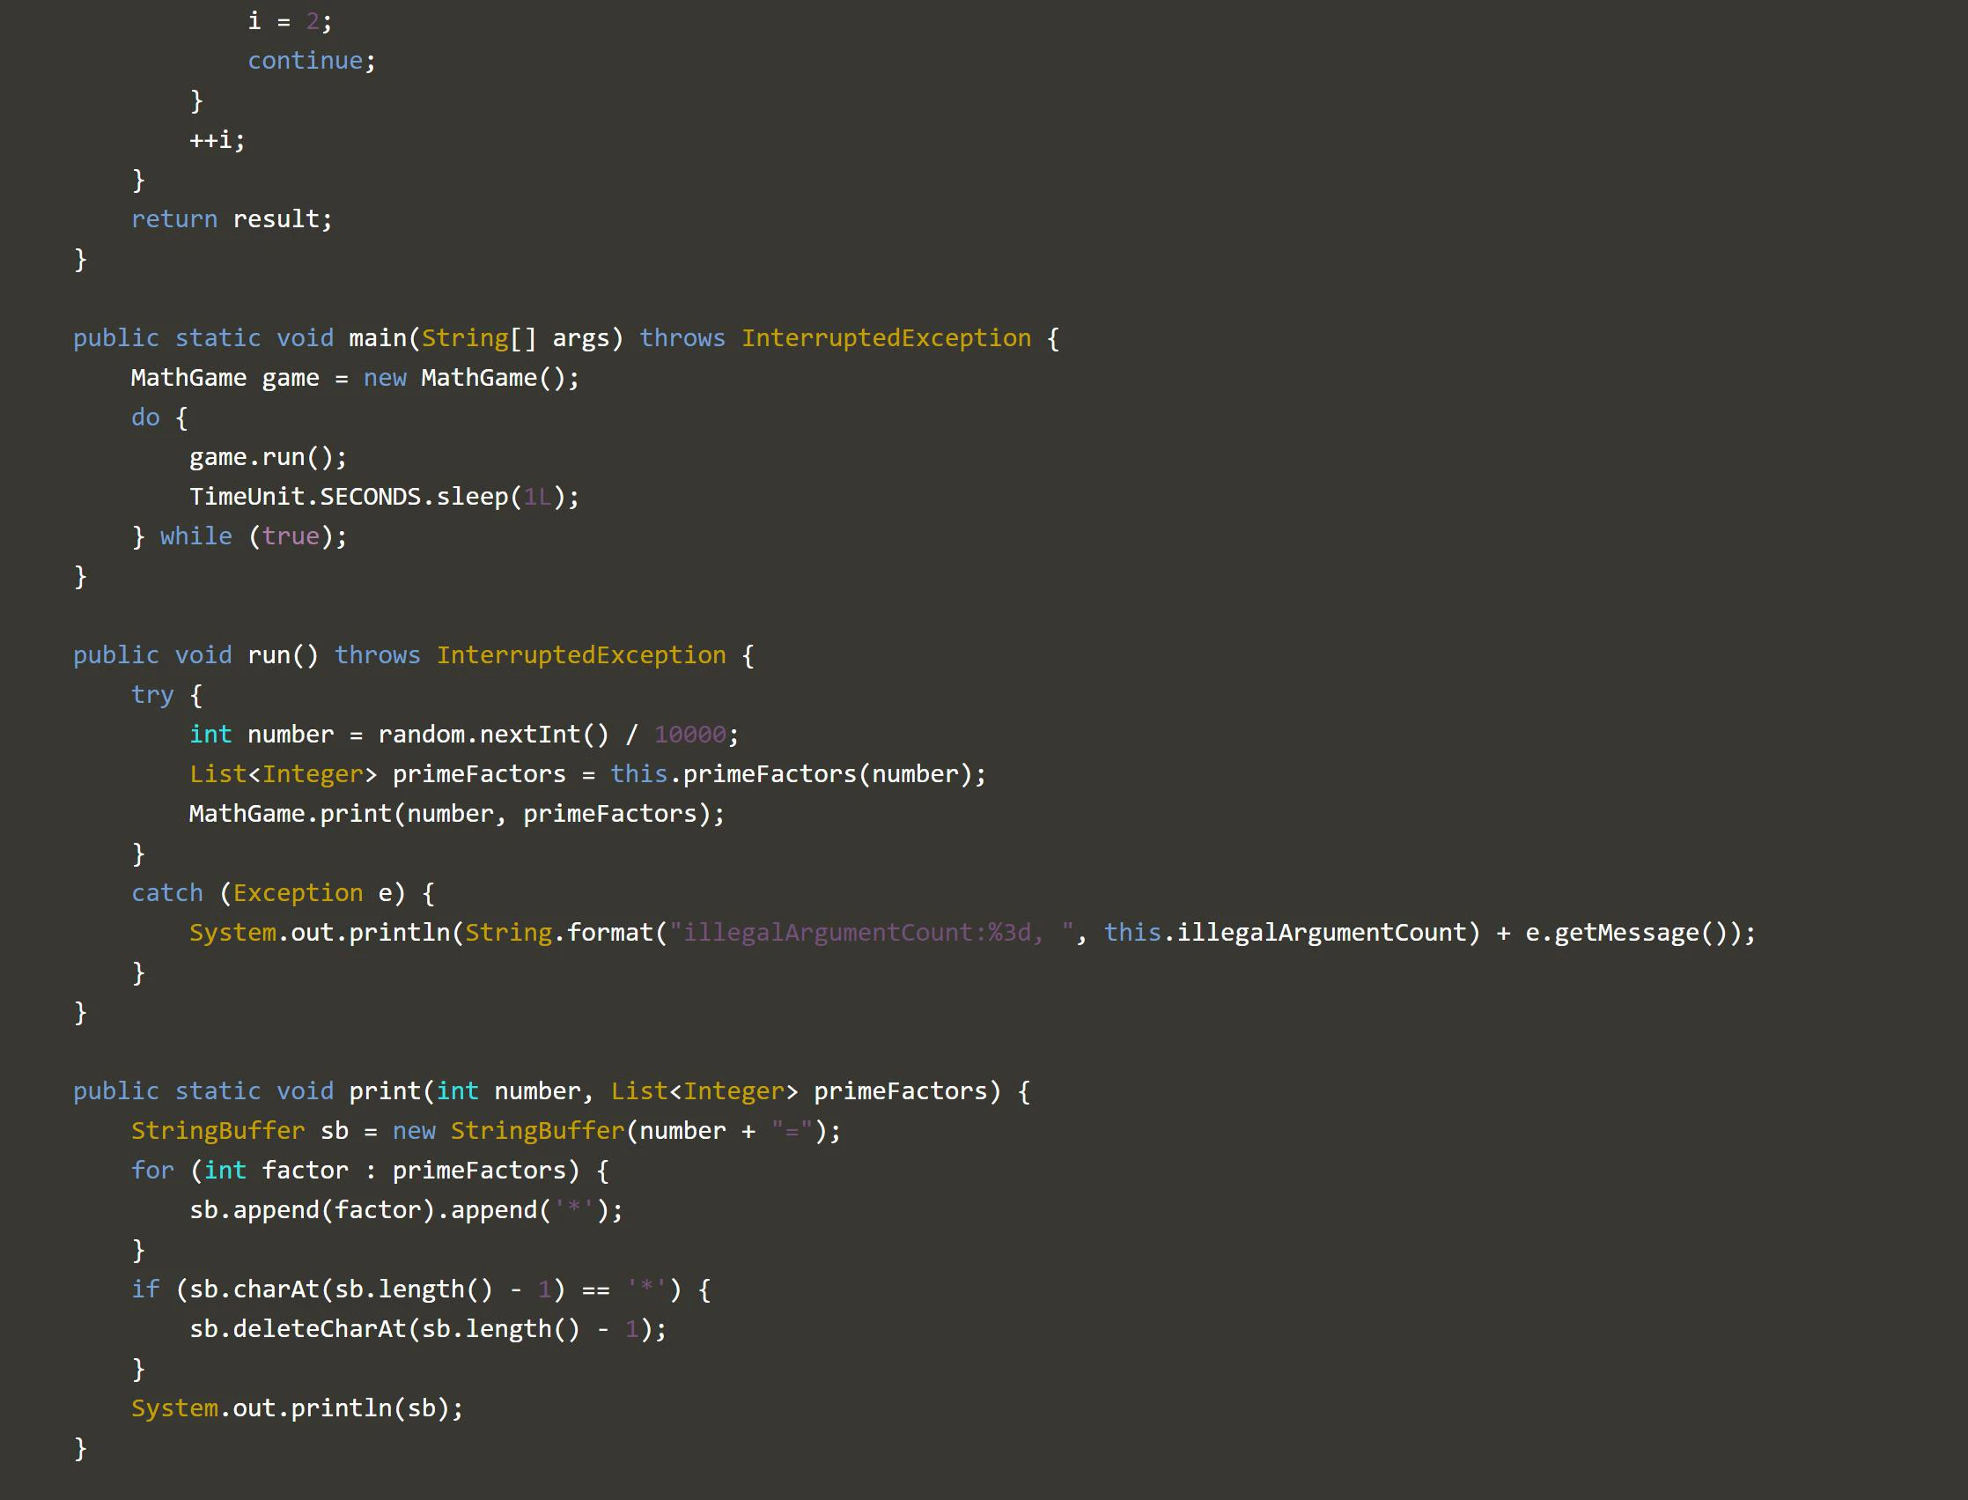The image size is (1968, 1500).
Task: Click the 'continue' keyword near top
Action: (305, 61)
